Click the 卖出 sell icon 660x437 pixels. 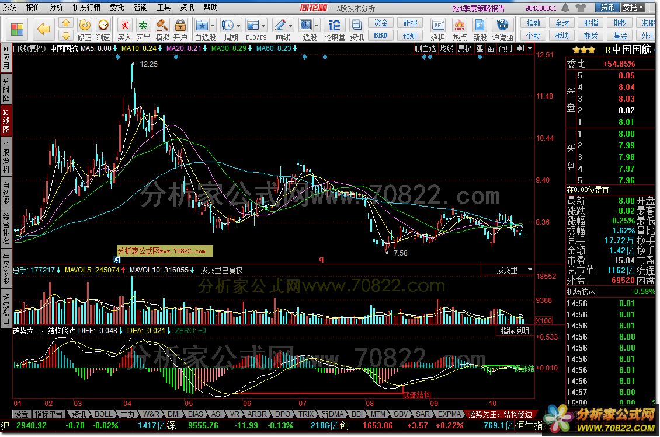point(143,30)
